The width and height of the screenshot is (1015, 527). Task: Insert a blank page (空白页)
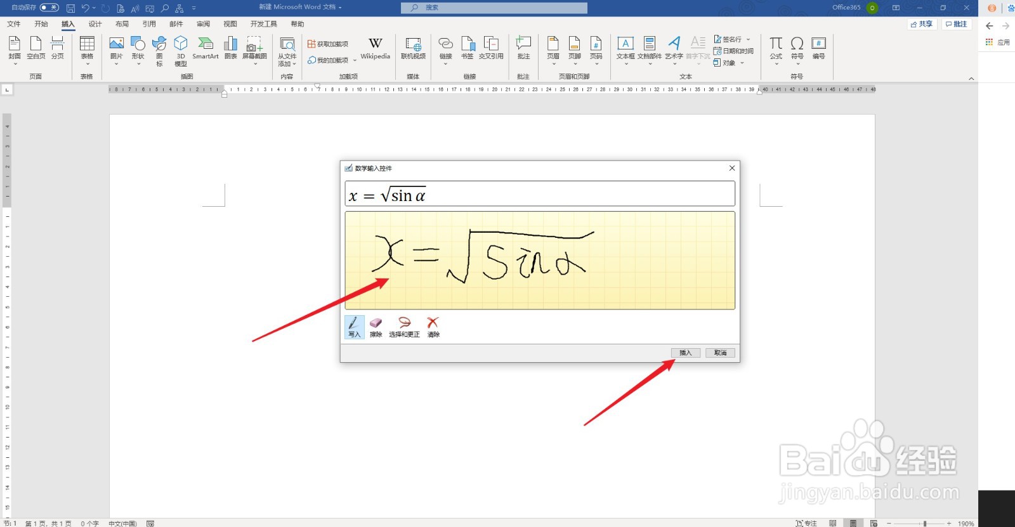(x=36, y=48)
